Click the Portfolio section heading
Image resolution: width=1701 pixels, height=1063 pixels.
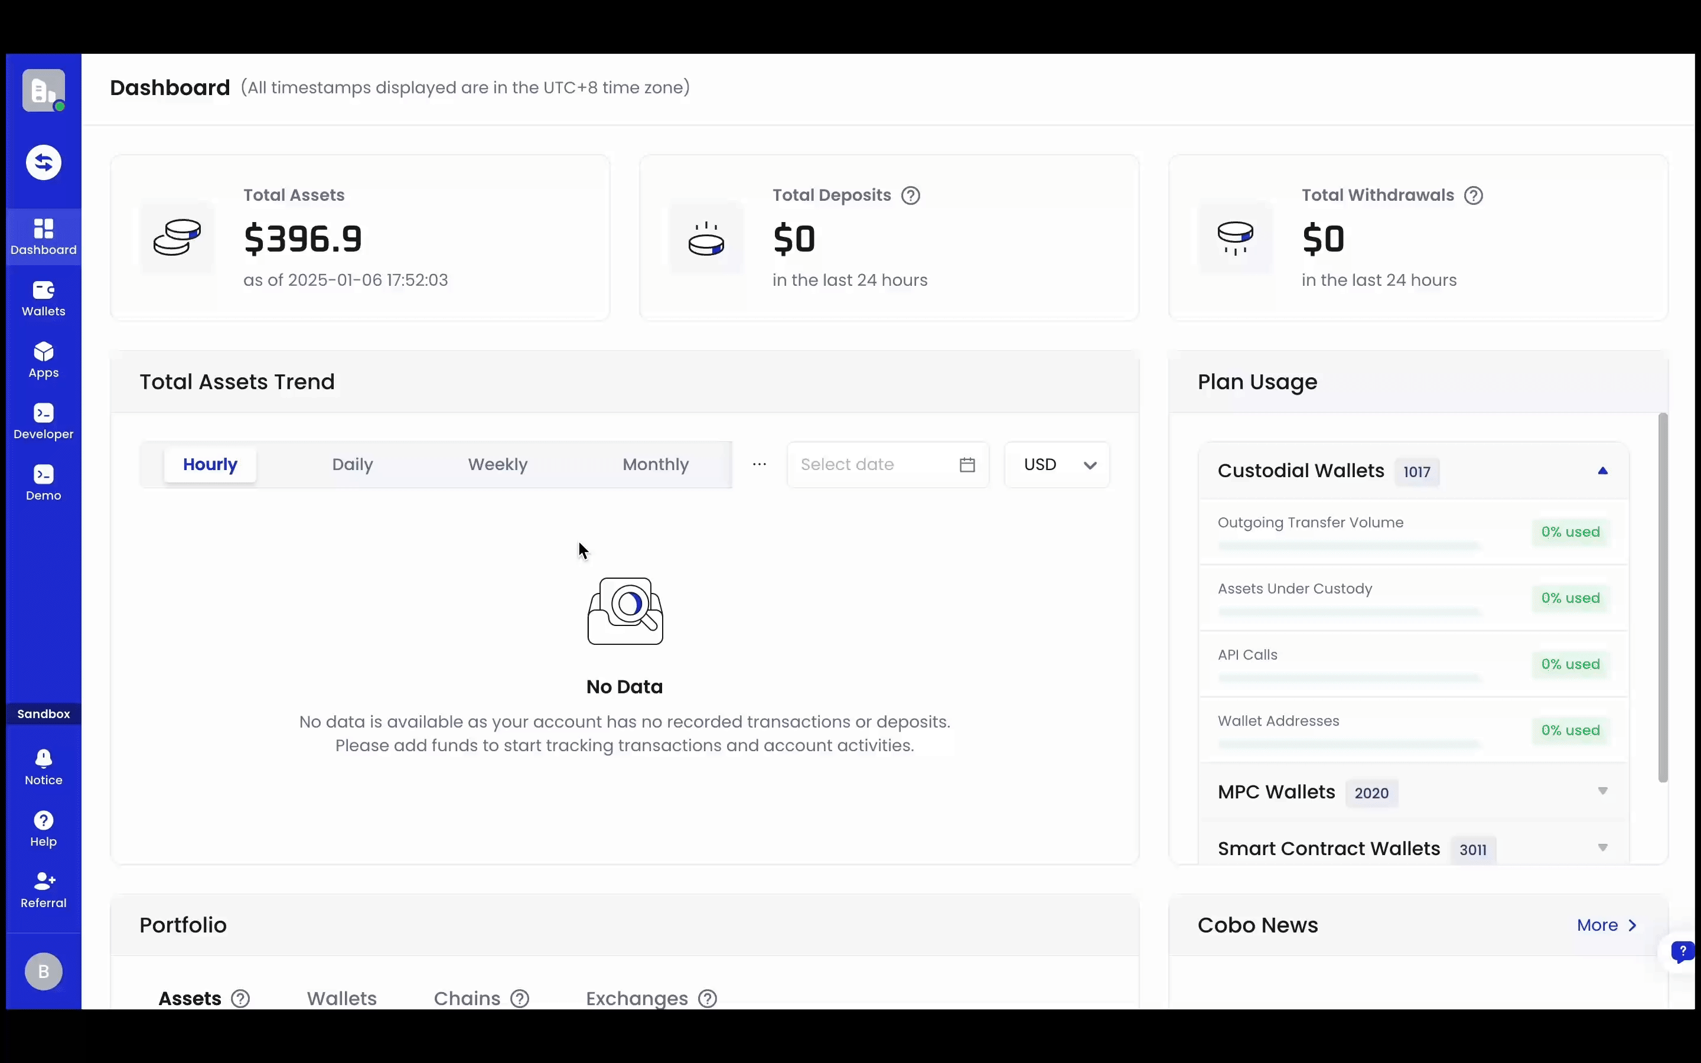(183, 925)
